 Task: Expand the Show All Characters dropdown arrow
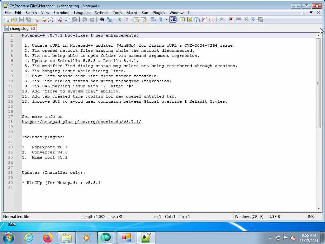click(166, 19)
